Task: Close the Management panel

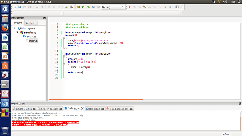Action: click(x=45, y=18)
